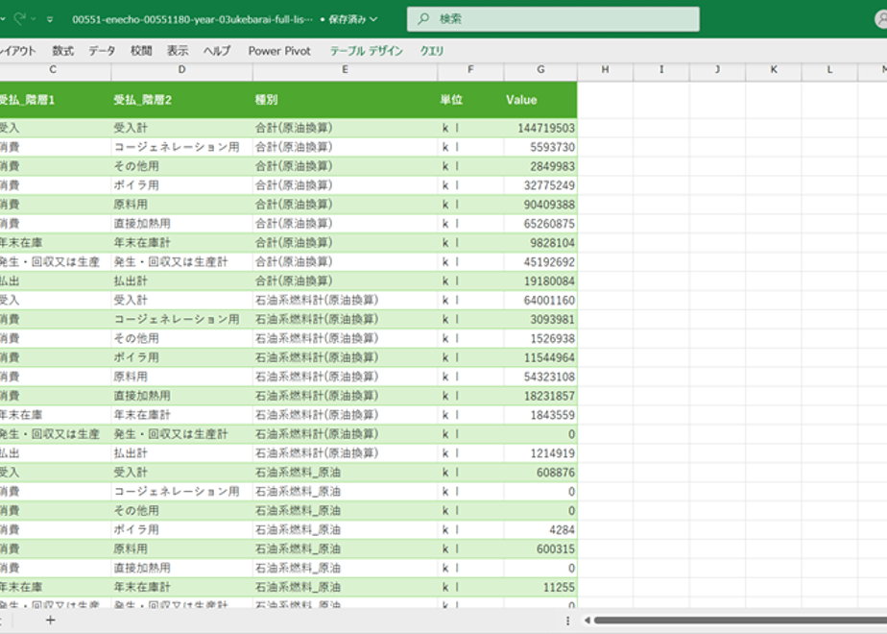Click into the 検索 search field

[553, 19]
